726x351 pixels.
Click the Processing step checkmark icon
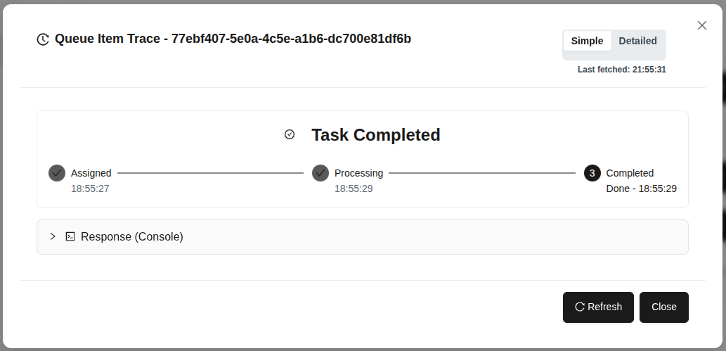[x=320, y=173]
